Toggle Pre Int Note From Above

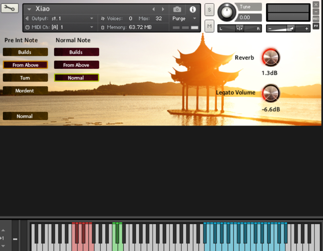25,65
